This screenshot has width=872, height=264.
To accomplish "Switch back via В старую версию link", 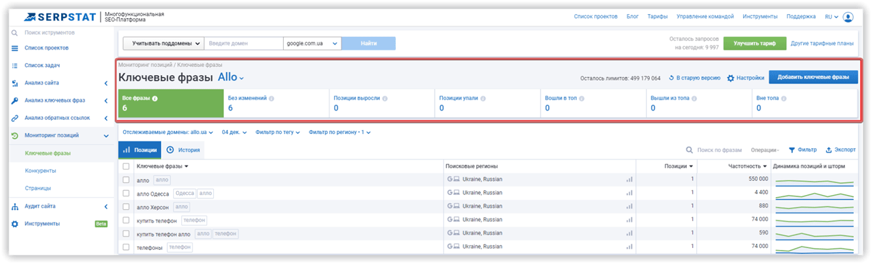I will tap(695, 78).
